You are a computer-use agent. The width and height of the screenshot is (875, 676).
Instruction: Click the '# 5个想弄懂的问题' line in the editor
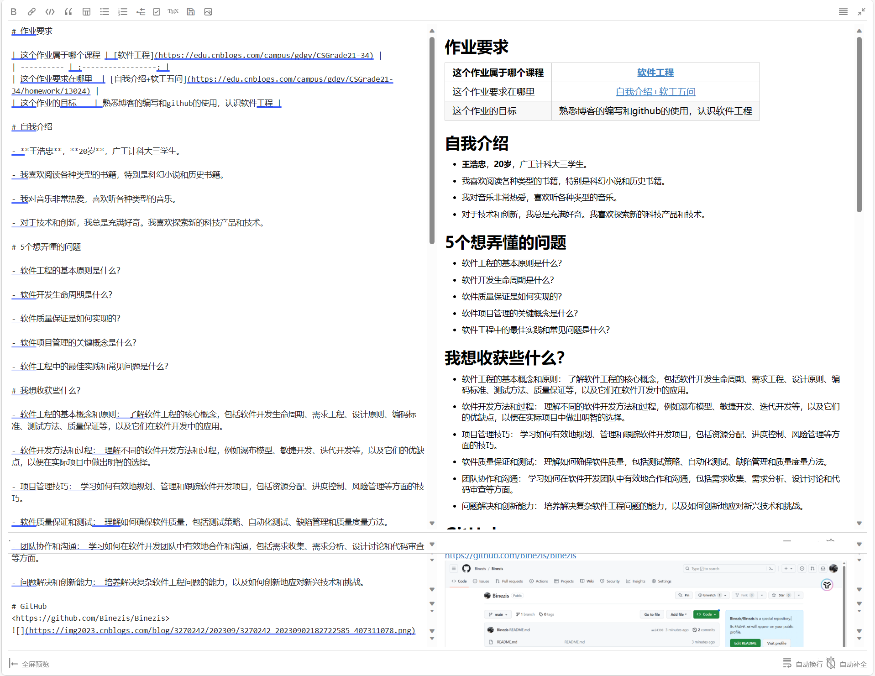(x=46, y=247)
